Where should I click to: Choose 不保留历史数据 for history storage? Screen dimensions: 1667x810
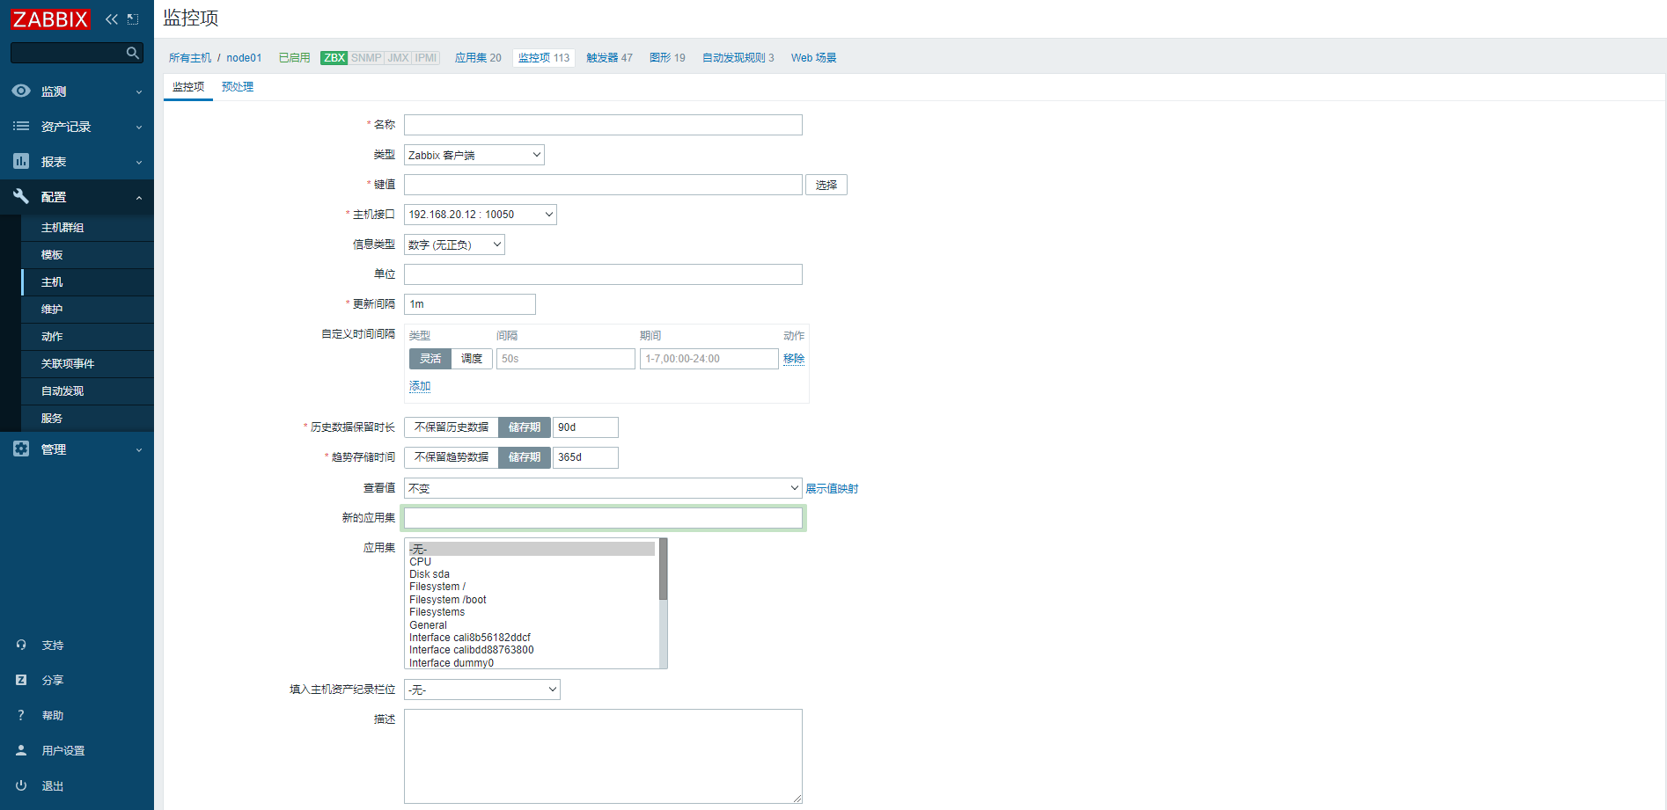(452, 427)
